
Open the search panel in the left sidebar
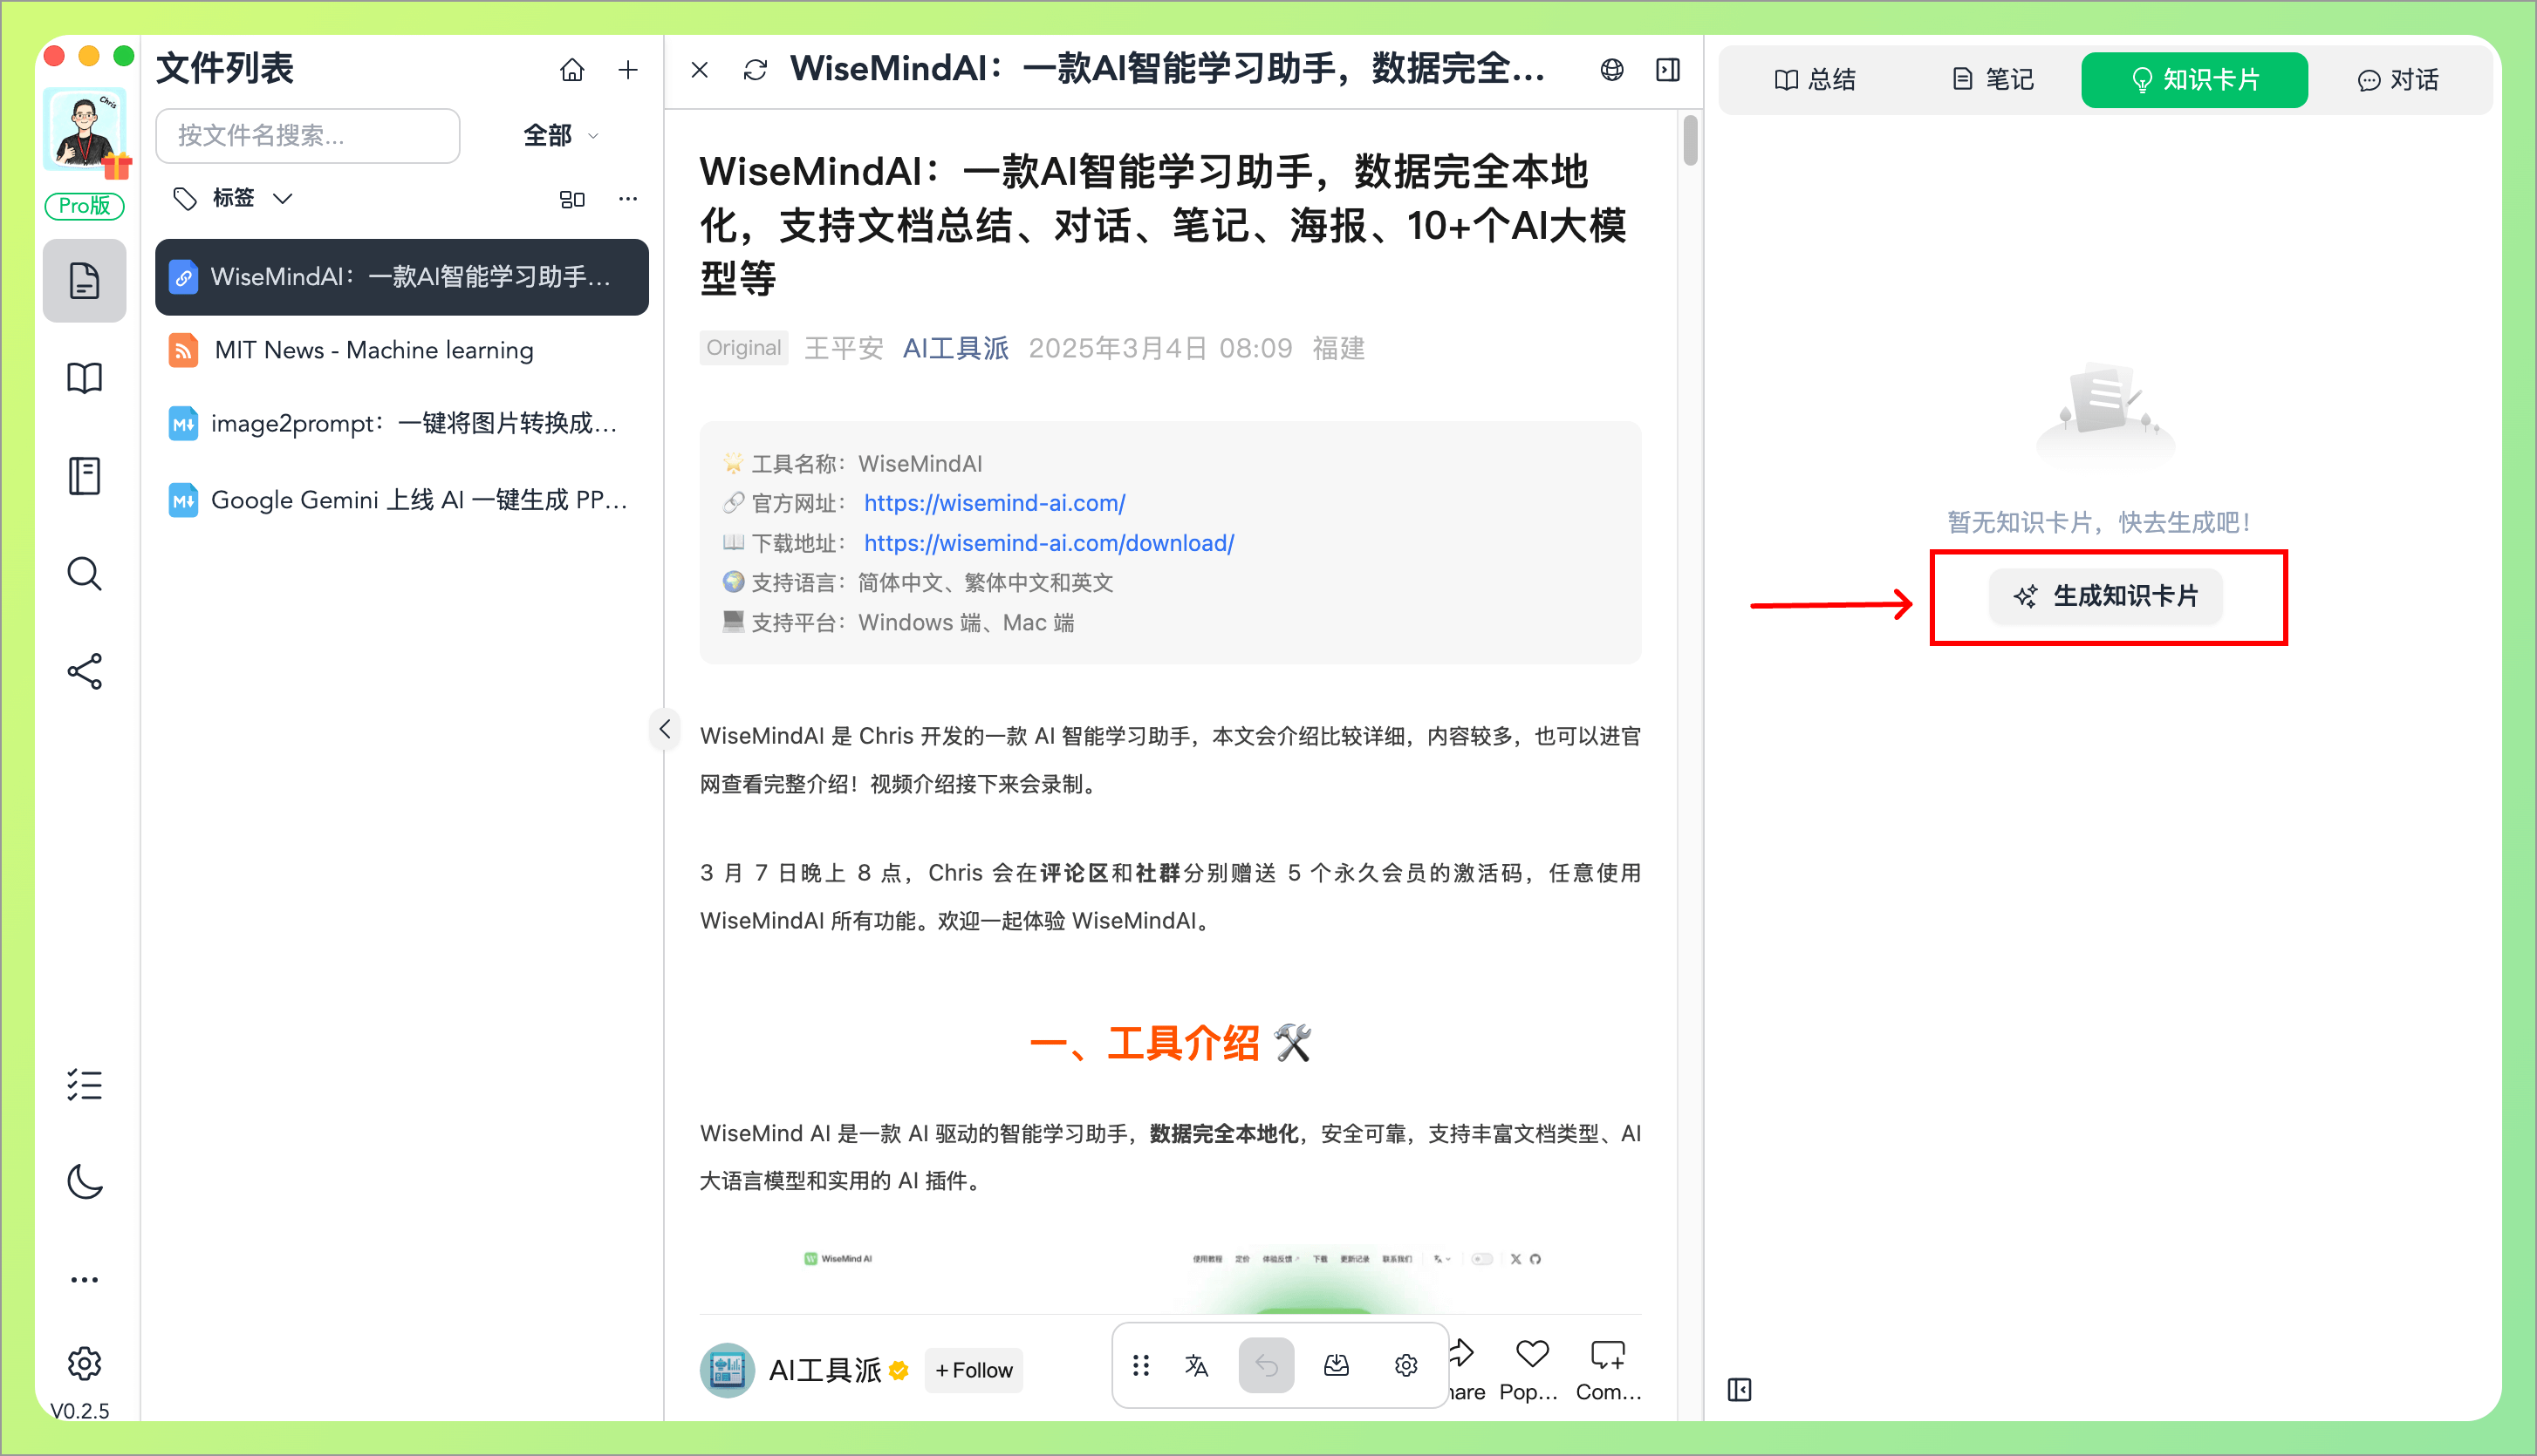[84, 573]
